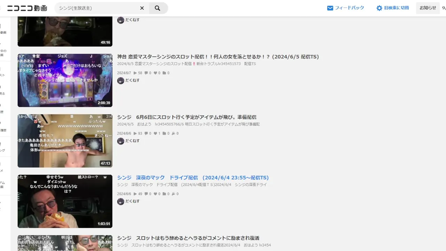Click the description line starting 2024/6/5 恋愛マスターシンジ
Viewport: 446px width, 251px height.
(x=186, y=64)
